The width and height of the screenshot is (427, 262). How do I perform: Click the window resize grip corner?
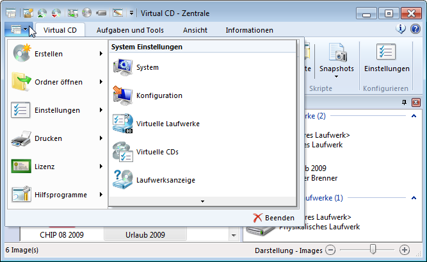419,254
